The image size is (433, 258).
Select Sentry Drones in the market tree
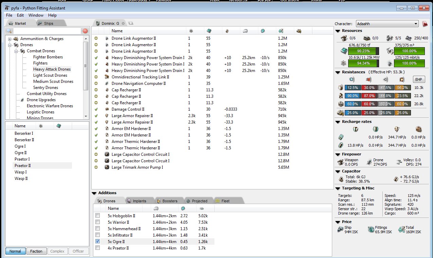(45, 88)
